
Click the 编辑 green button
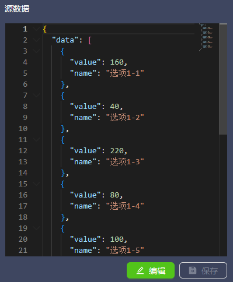pyautogui.click(x=151, y=270)
